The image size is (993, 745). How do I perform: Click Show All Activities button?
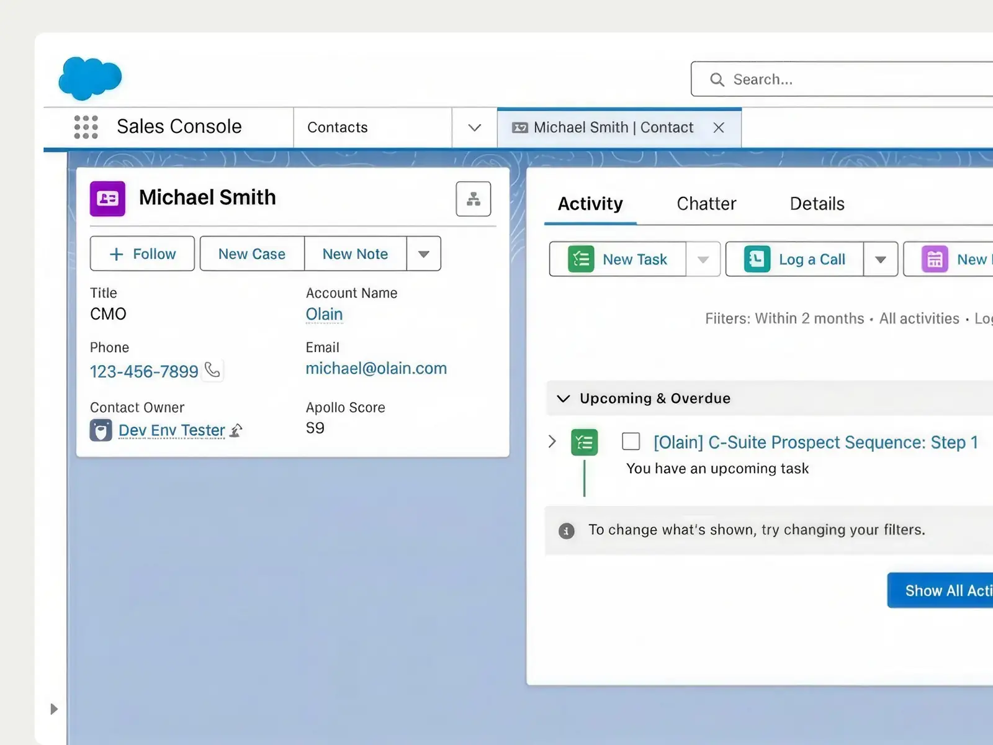(x=940, y=590)
